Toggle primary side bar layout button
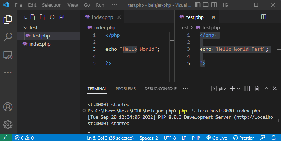The image size is (281, 141). click(197, 5)
